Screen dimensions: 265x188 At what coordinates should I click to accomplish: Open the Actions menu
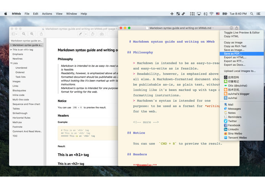(x=47, y=14)
